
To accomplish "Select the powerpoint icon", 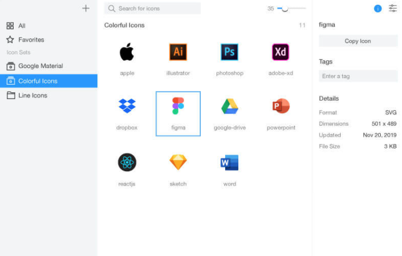I will coord(281,105).
